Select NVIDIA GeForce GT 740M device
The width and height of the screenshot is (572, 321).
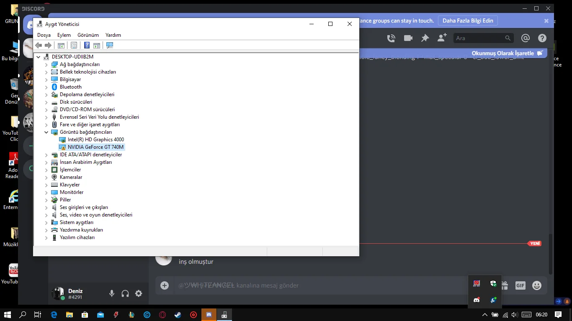coord(95,147)
